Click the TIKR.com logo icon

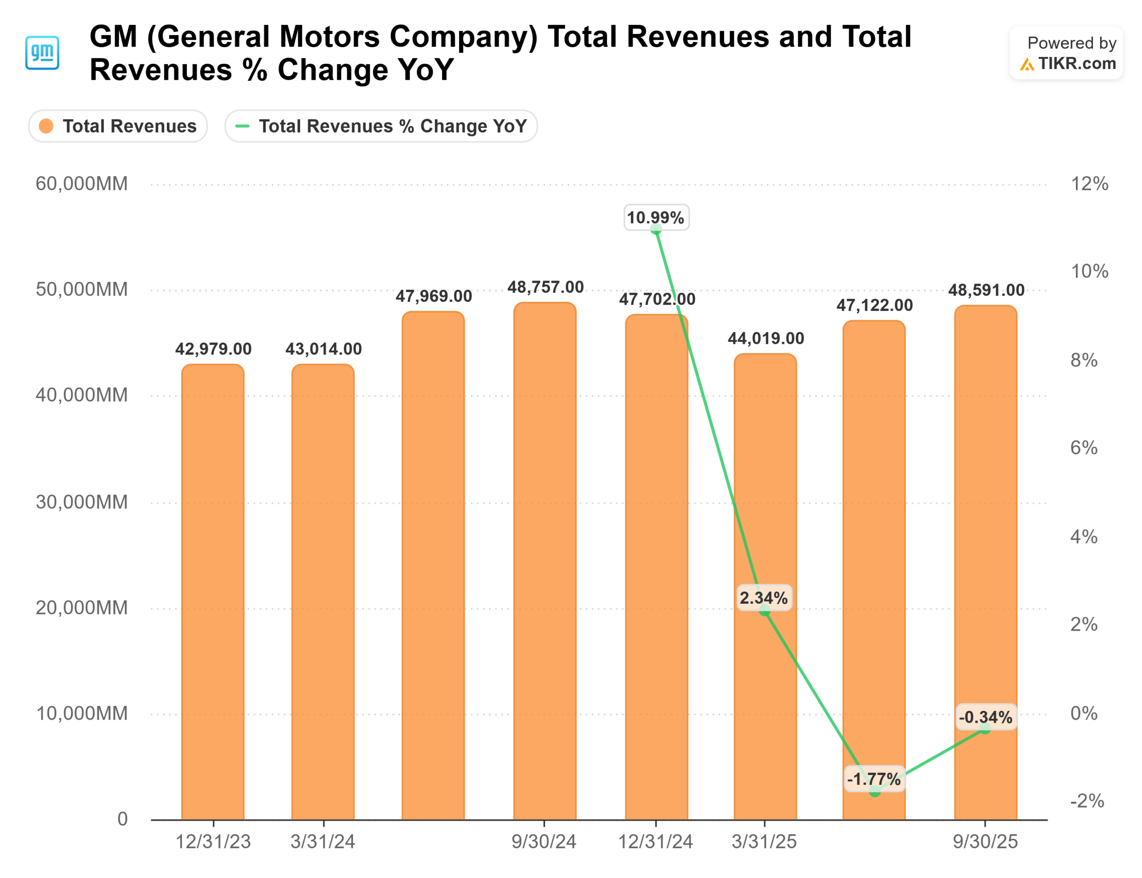1026,64
